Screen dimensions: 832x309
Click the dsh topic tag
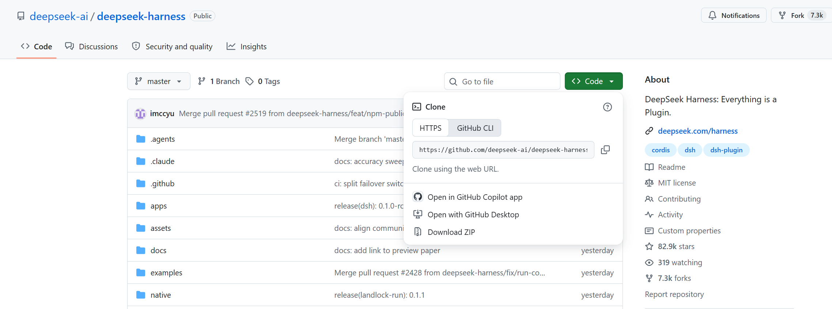tap(690, 150)
